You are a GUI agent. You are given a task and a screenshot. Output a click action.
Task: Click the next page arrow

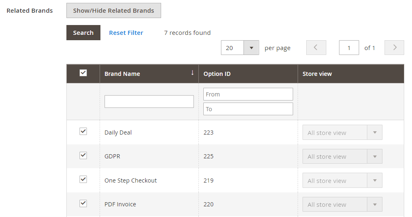tap(395, 48)
